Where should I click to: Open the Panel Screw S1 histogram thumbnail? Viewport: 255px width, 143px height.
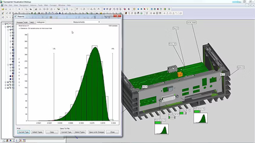click(161, 128)
